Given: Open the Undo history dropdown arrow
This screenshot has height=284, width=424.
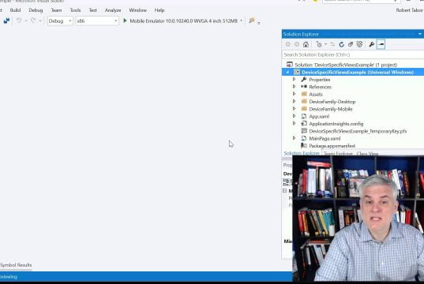Looking at the screenshot, I should [26, 21].
